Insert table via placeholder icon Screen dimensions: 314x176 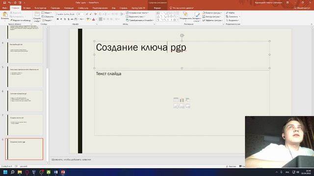point(176,100)
